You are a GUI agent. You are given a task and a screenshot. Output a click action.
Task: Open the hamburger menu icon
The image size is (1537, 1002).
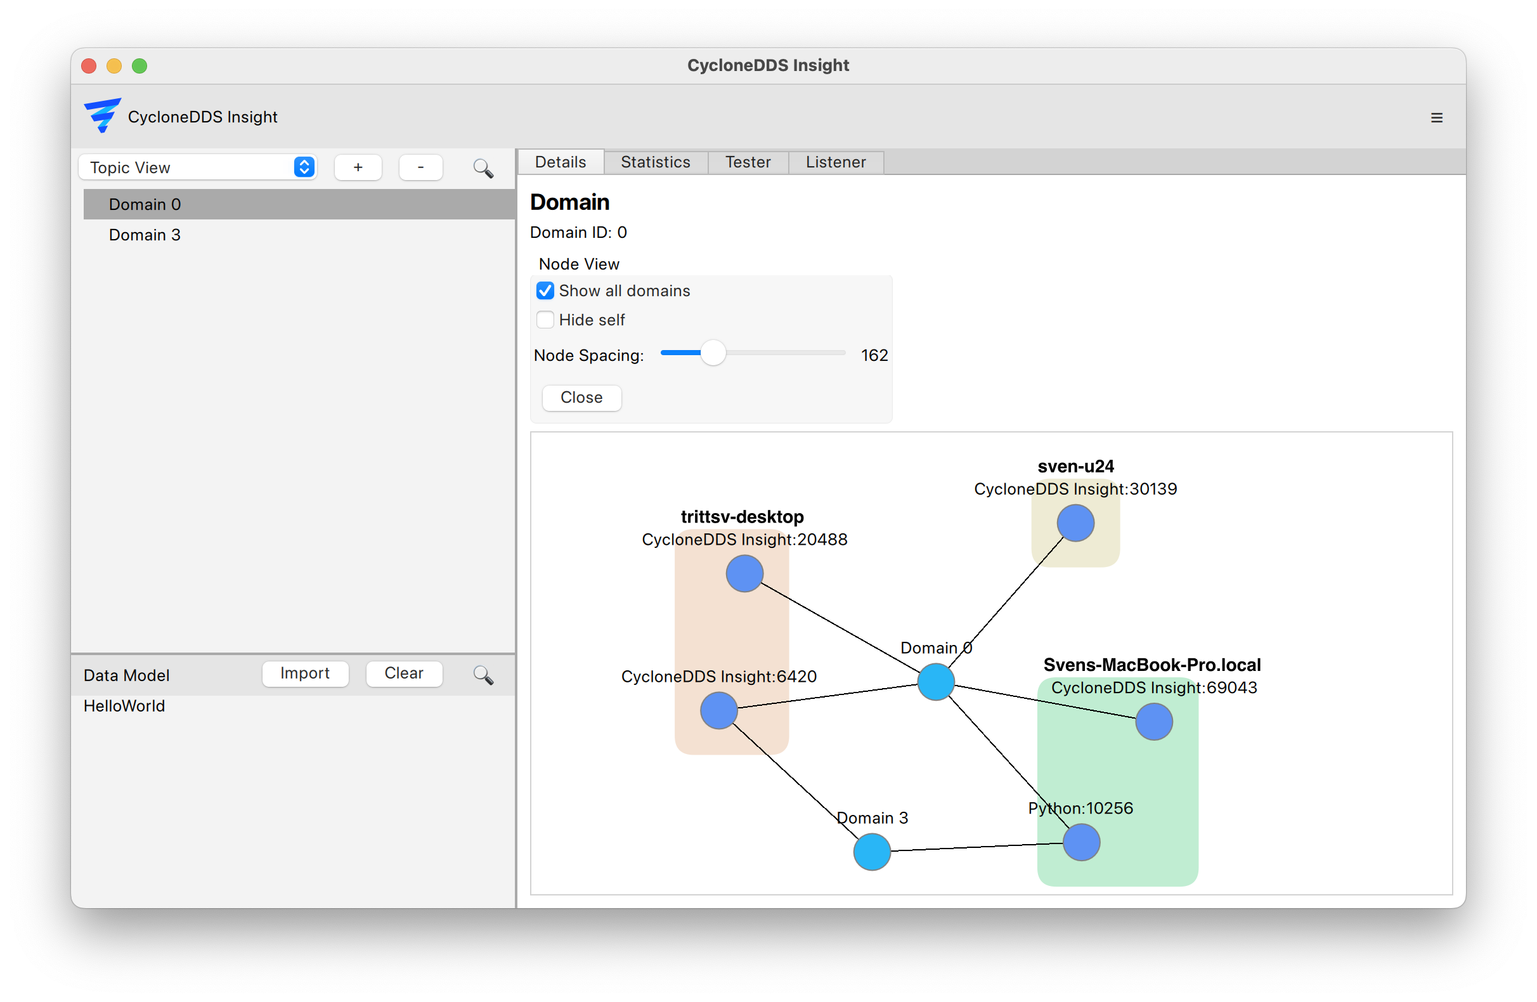pyautogui.click(x=1436, y=117)
